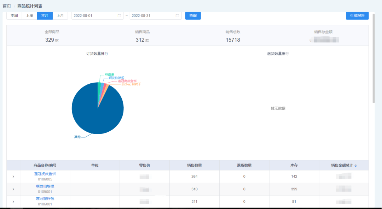
Task: Click 生成报告 button
Action: [x=357, y=16]
